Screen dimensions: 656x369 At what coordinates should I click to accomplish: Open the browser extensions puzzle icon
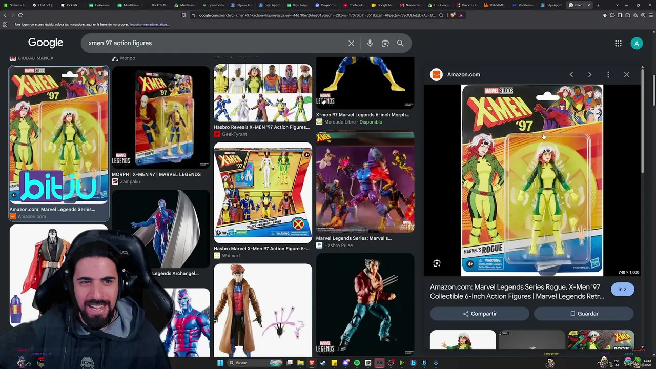(x=613, y=15)
